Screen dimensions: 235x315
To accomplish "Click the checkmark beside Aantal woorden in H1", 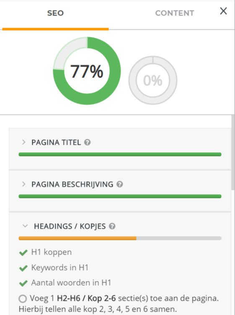I will 23,283.
